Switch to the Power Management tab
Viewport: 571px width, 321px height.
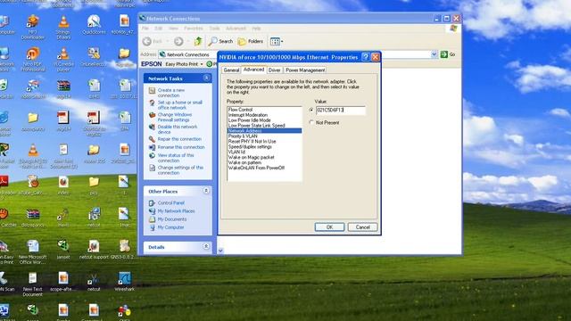305,70
